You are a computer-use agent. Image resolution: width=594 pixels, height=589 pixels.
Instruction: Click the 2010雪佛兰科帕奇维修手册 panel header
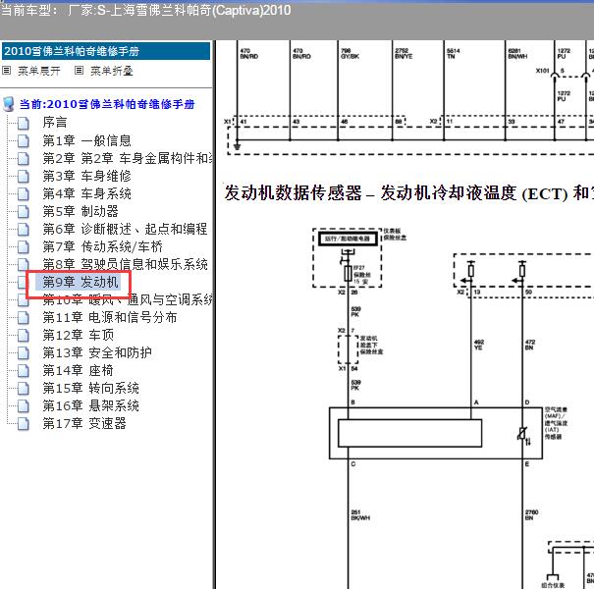(x=106, y=51)
